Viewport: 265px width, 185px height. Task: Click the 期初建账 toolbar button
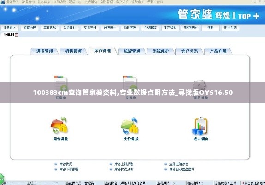point(190,28)
